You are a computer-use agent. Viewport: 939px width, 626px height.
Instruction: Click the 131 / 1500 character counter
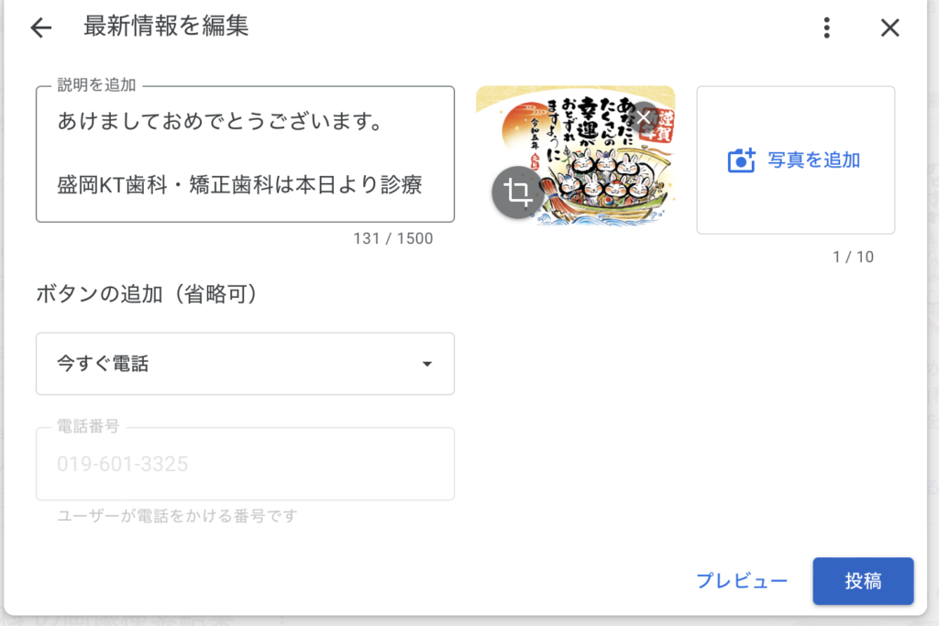coord(392,238)
